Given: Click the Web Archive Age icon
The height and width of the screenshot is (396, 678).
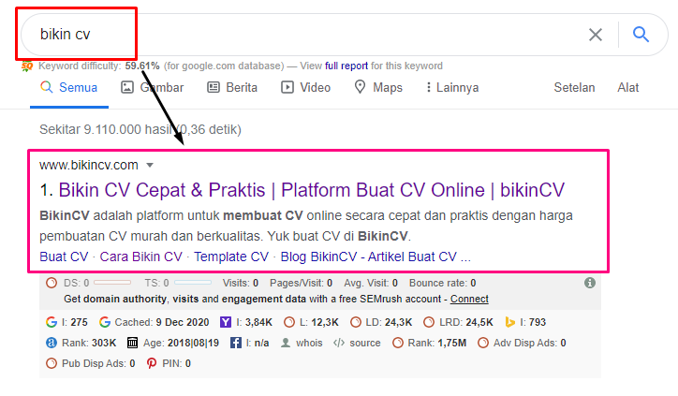Looking at the screenshot, I should pos(132,344).
